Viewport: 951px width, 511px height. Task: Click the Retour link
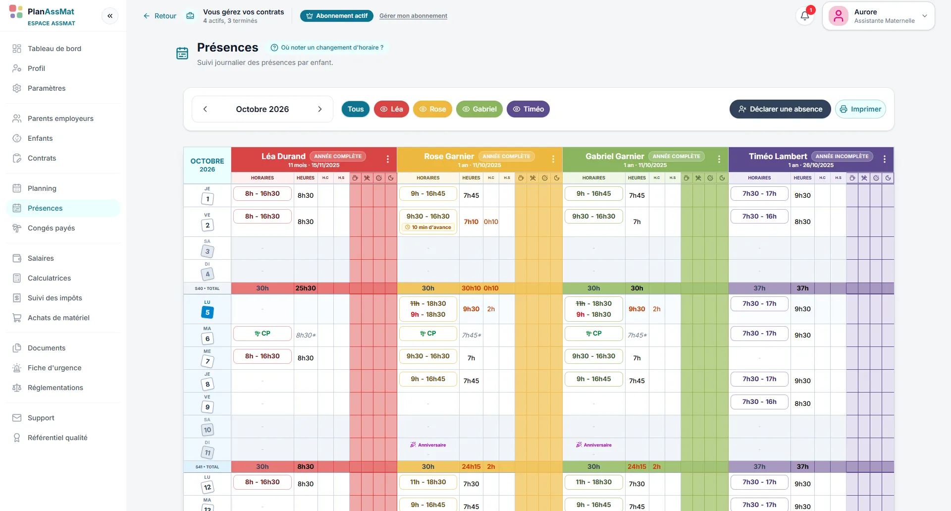[x=160, y=16]
